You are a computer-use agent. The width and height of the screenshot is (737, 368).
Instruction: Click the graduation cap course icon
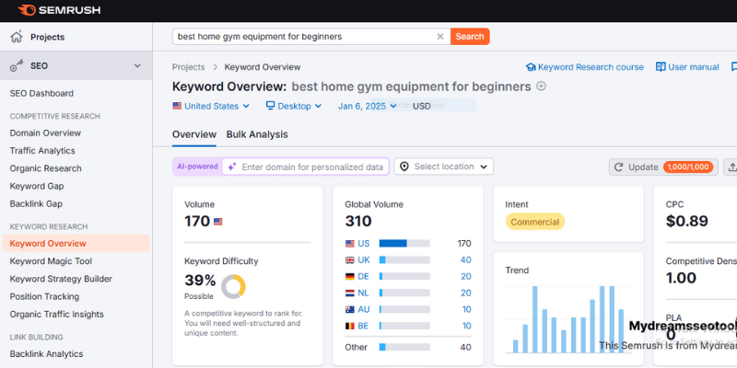(x=531, y=67)
